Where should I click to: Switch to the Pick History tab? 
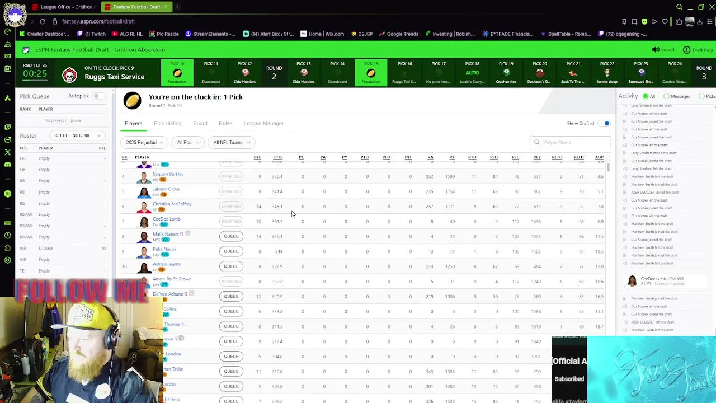(x=168, y=123)
